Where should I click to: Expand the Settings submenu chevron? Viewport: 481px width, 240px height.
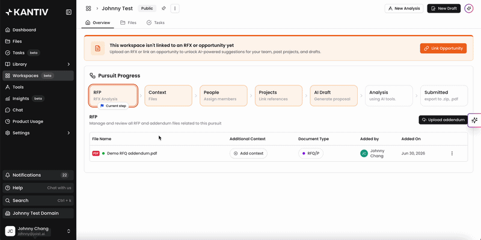69,133
